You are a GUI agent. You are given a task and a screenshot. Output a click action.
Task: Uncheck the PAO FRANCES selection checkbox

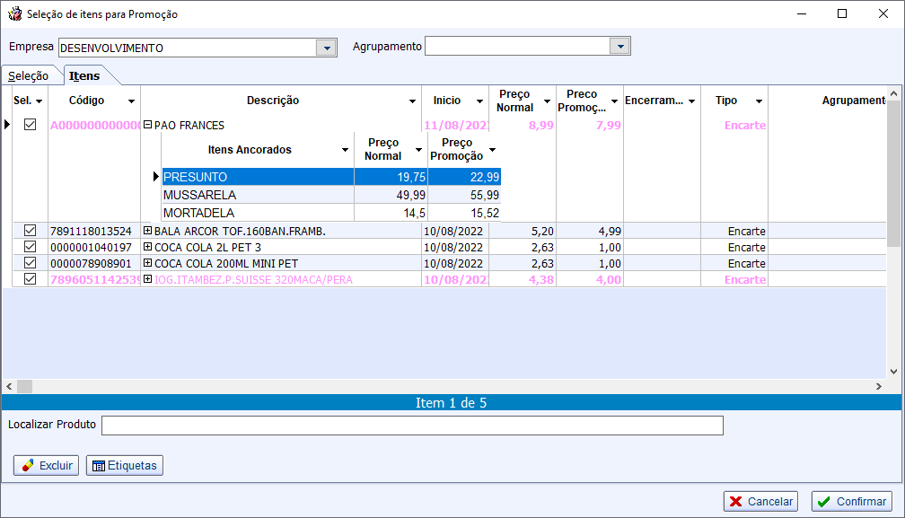[x=30, y=125]
